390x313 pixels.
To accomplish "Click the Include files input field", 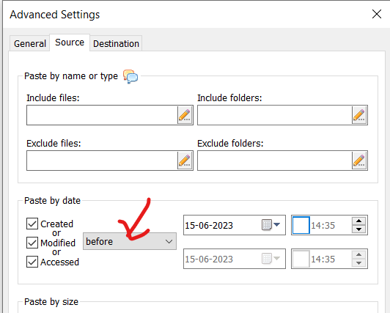I will click(x=102, y=115).
